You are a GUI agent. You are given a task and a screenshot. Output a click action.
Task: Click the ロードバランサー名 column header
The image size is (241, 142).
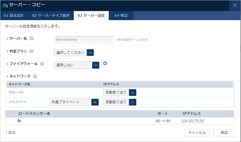click(34, 114)
